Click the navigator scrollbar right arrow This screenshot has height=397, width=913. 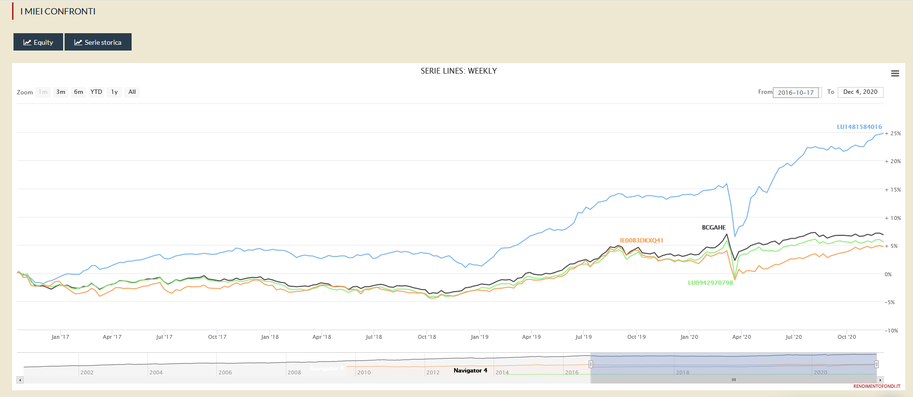click(x=880, y=380)
